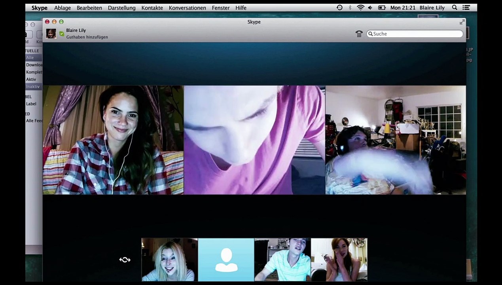Select the guy in green polo thumbnail

(282, 260)
